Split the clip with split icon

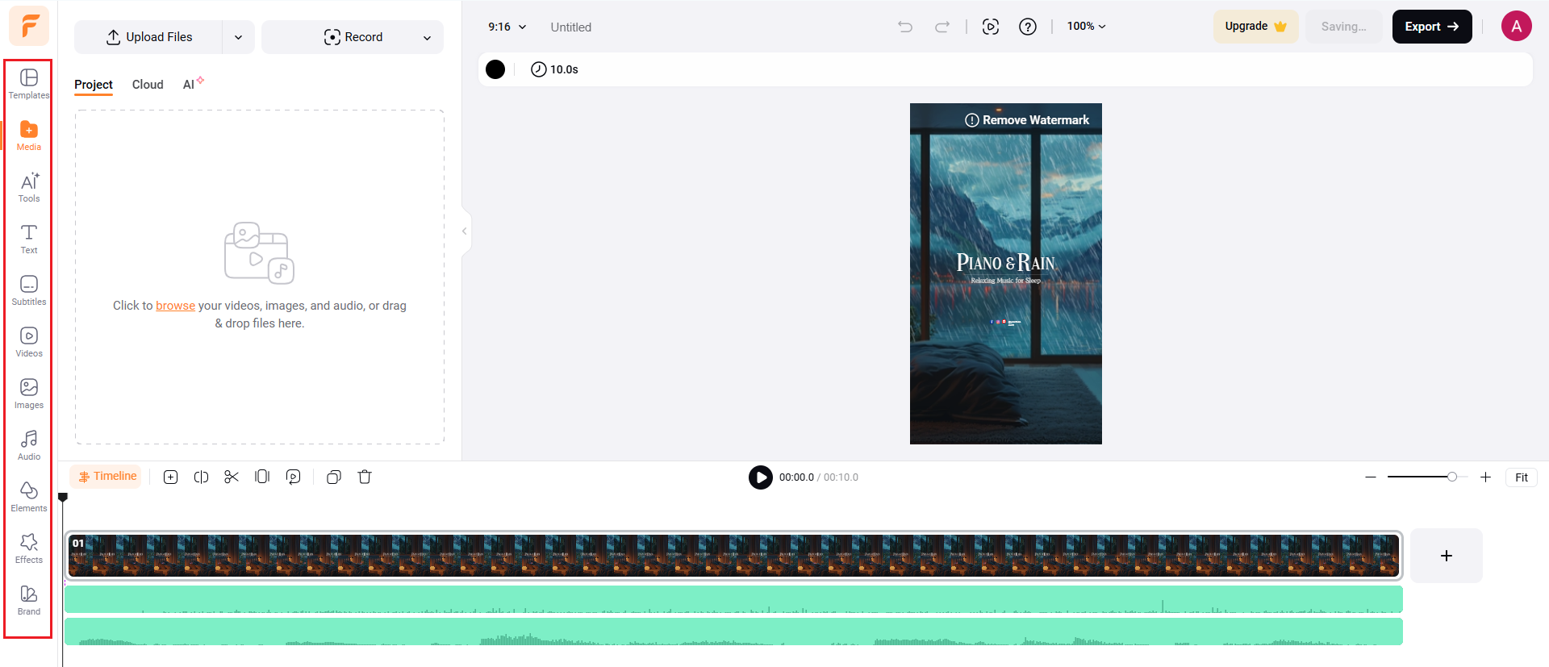pos(202,477)
